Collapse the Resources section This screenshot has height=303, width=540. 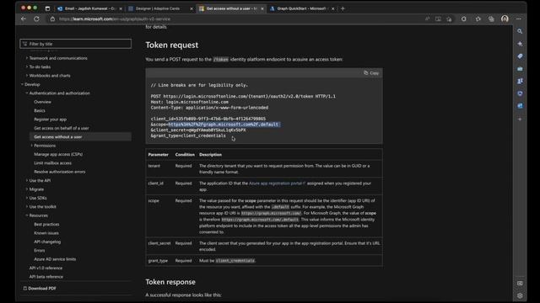coord(27,215)
